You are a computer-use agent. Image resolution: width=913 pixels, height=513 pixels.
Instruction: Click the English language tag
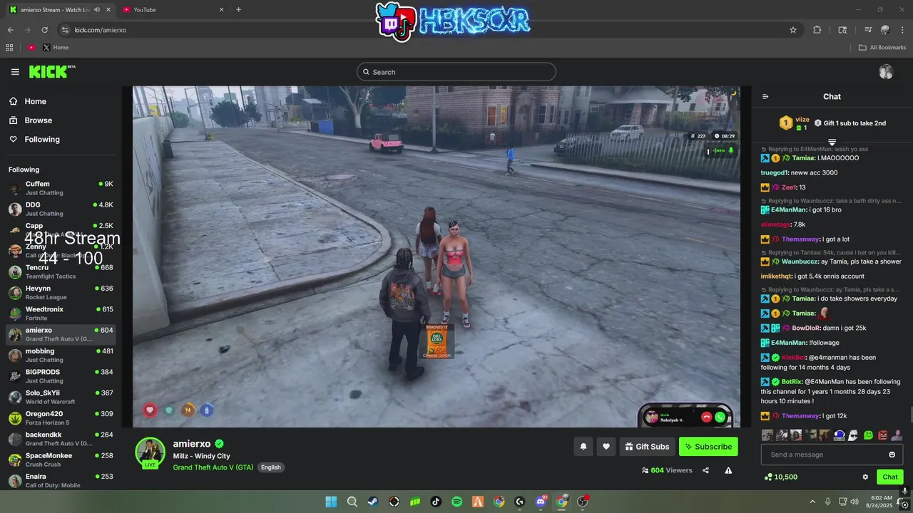coord(270,467)
